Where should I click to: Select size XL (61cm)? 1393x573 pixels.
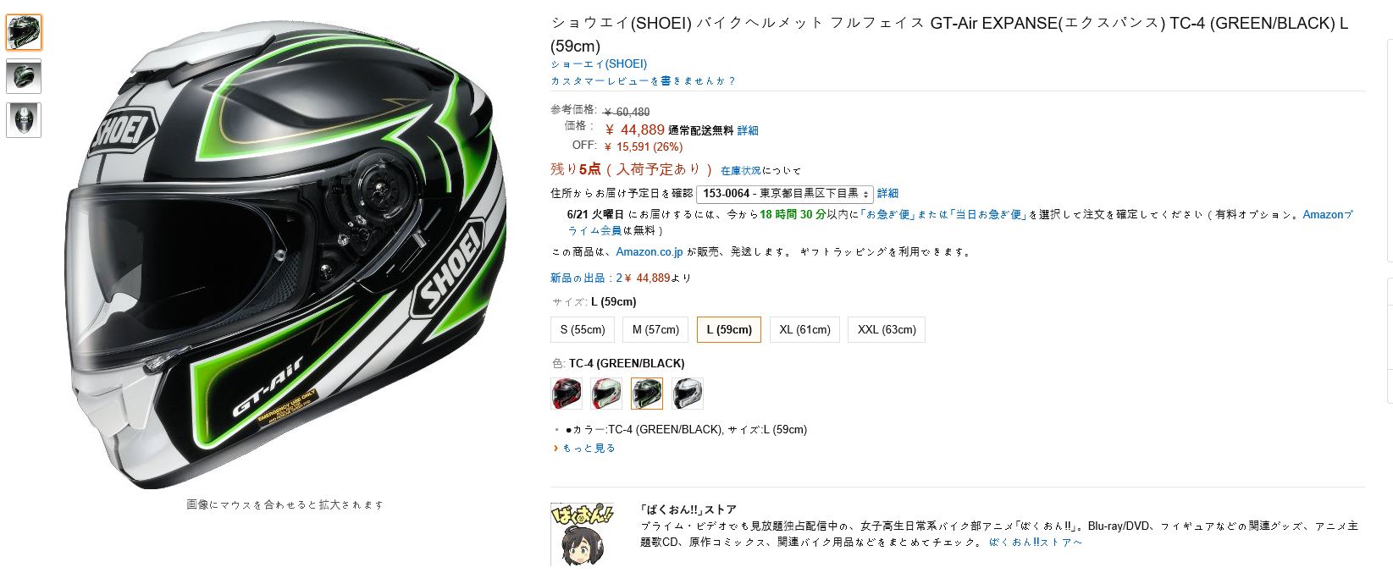[804, 329]
